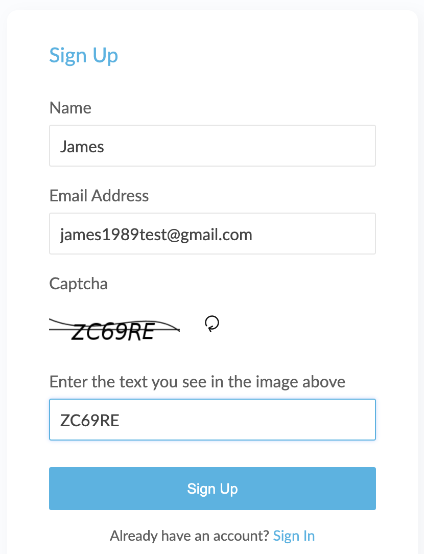Place cursor in typed ZC69RE captcha answer
The width and height of the screenshot is (424, 554).
click(x=90, y=421)
